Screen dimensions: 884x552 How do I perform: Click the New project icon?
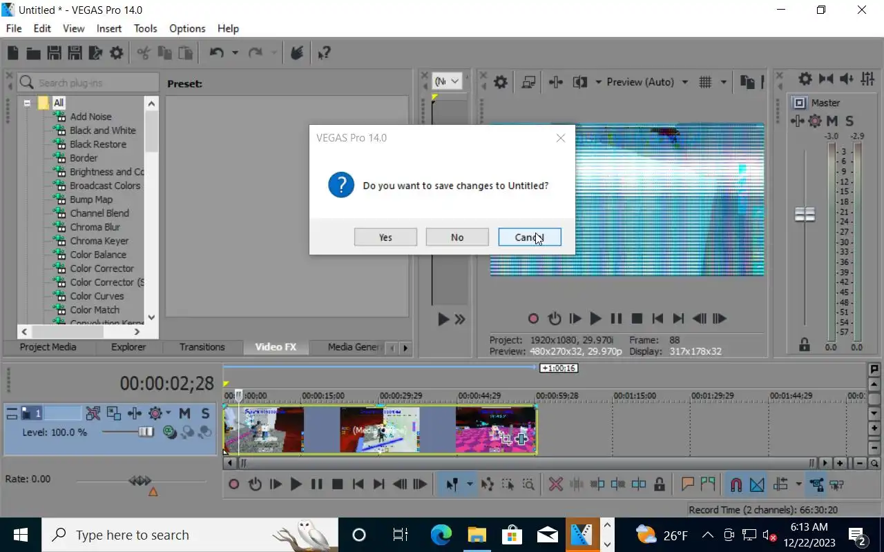click(x=12, y=52)
